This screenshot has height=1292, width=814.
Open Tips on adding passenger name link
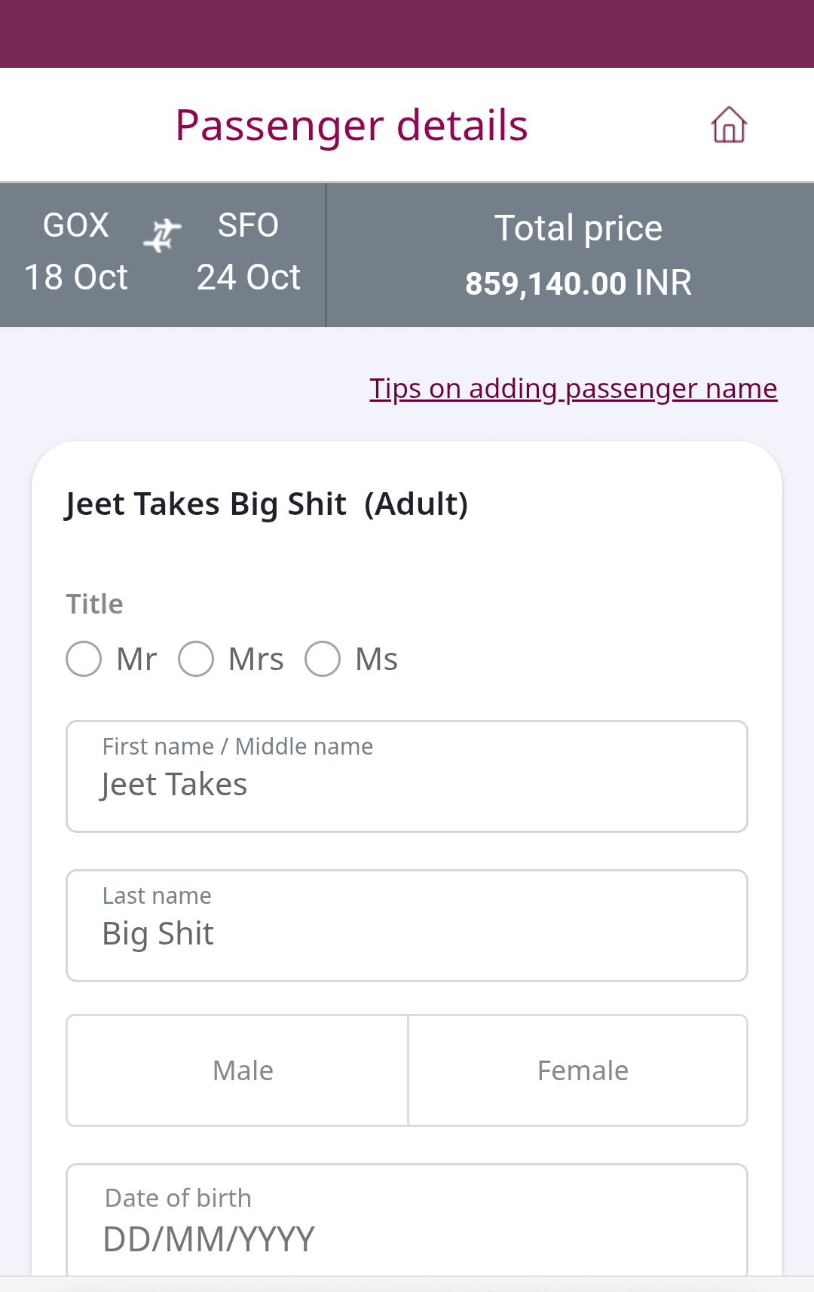573,389
